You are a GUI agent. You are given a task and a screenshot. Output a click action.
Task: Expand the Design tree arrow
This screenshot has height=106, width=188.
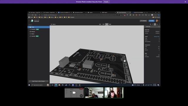click(29, 27)
